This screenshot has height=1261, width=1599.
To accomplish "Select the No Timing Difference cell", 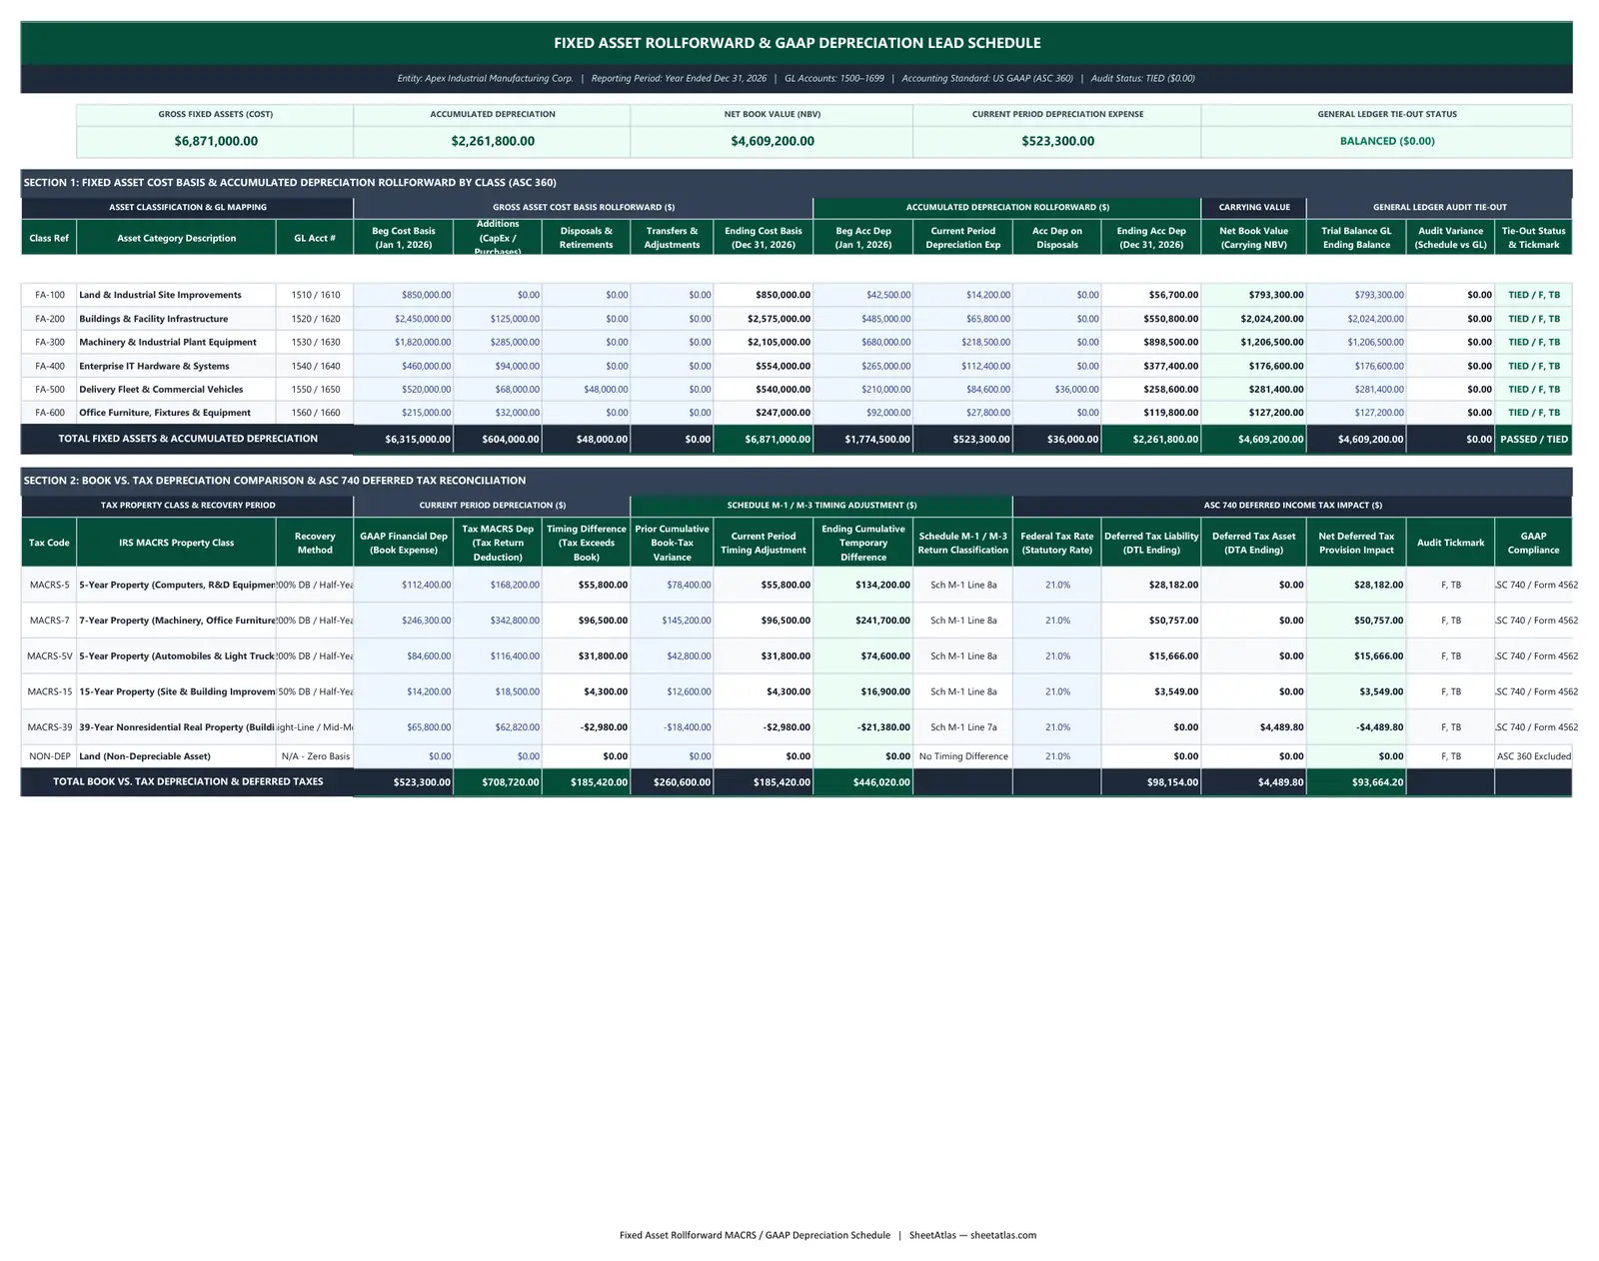I will point(962,756).
